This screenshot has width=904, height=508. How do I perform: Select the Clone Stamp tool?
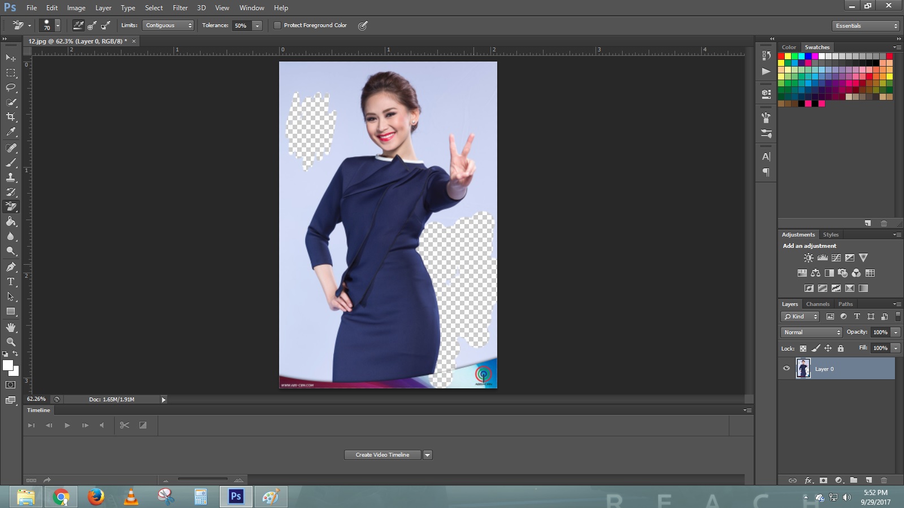pyautogui.click(x=10, y=177)
